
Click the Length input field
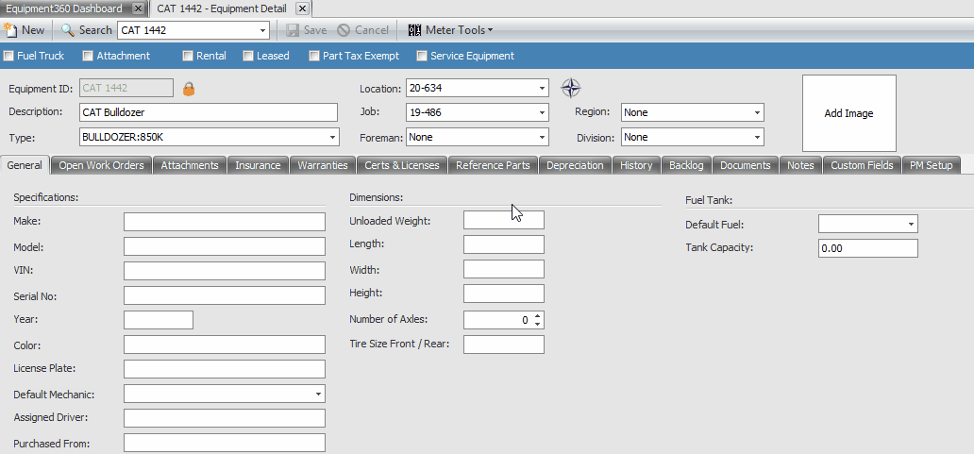[x=504, y=244]
